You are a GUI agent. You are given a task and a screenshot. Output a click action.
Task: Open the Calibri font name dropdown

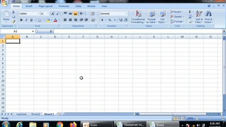pyautogui.click(x=38, y=13)
